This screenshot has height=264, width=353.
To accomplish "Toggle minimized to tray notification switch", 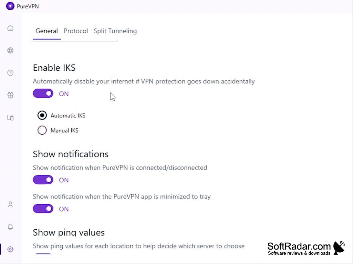I will (x=43, y=209).
